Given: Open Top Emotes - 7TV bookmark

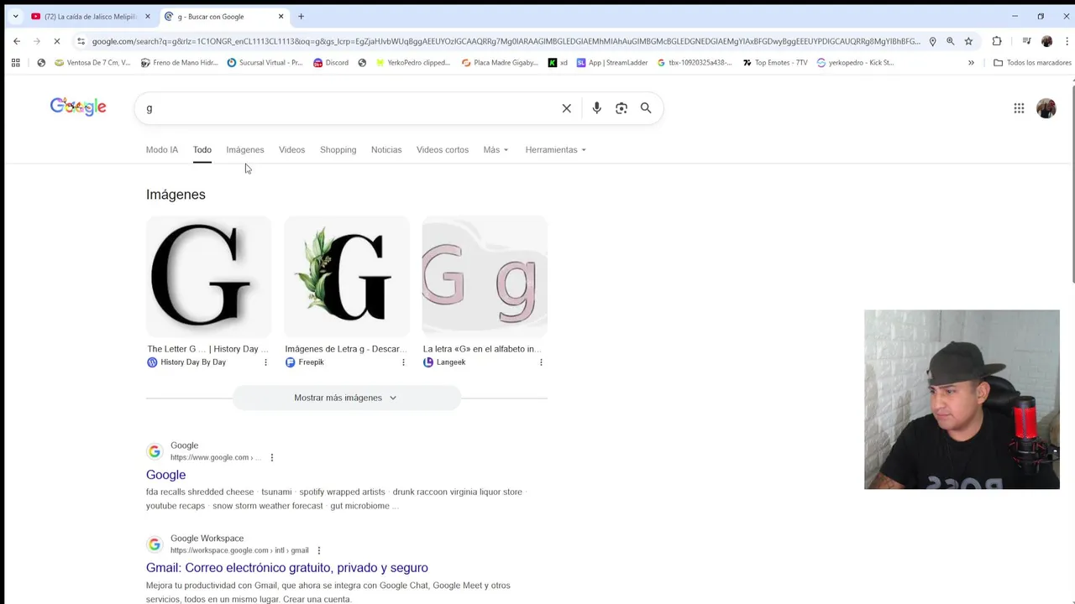Looking at the screenshot, I should (x=775, y=62).
